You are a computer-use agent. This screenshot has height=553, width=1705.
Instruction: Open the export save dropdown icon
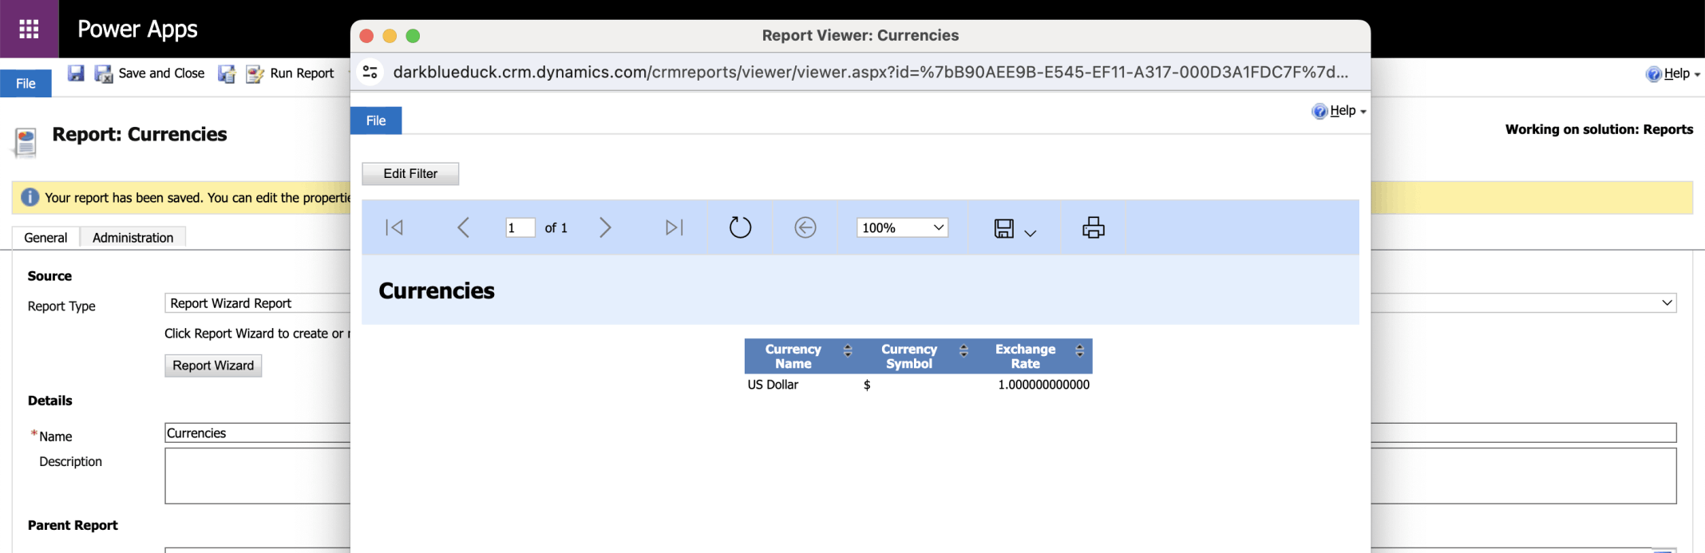pyautogui.click(x=1015, y=229)
